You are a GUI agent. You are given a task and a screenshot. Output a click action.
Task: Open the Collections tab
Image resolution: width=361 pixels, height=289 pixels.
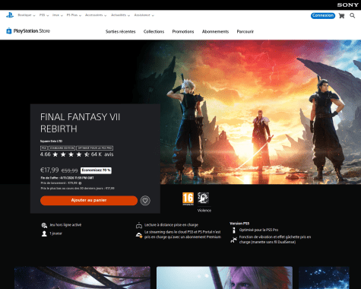[154, 32]
